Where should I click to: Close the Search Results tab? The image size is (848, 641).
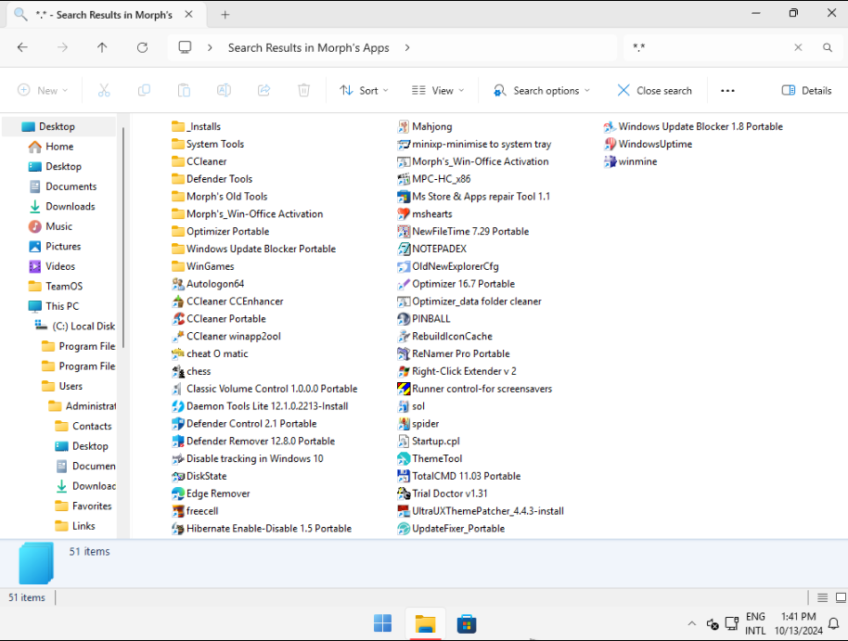pyautogui.click(x=188, y=15)
